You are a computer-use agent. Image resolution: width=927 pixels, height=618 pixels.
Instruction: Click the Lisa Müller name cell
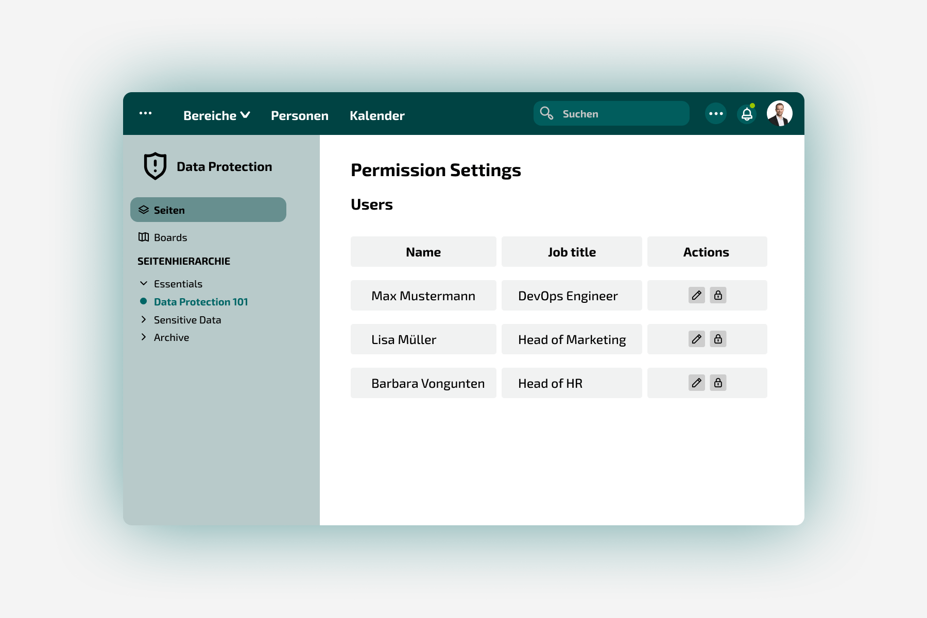423,339
